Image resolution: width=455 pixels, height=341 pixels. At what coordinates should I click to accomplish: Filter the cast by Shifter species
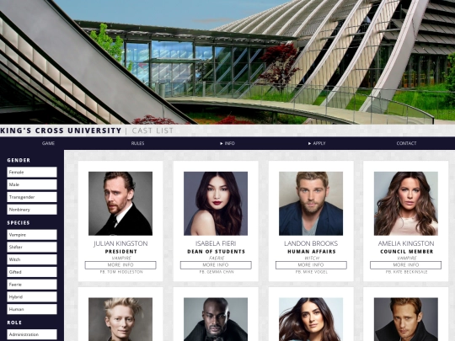coord(32,247)
